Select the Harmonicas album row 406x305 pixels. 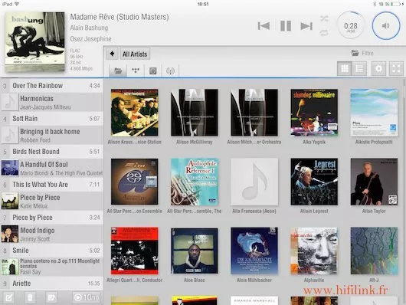click(51, 102)
